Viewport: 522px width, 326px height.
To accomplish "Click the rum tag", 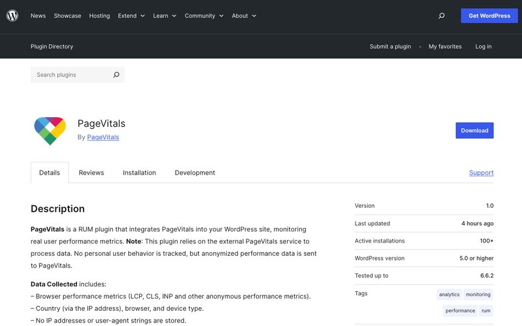I will [x=486, y=311].
